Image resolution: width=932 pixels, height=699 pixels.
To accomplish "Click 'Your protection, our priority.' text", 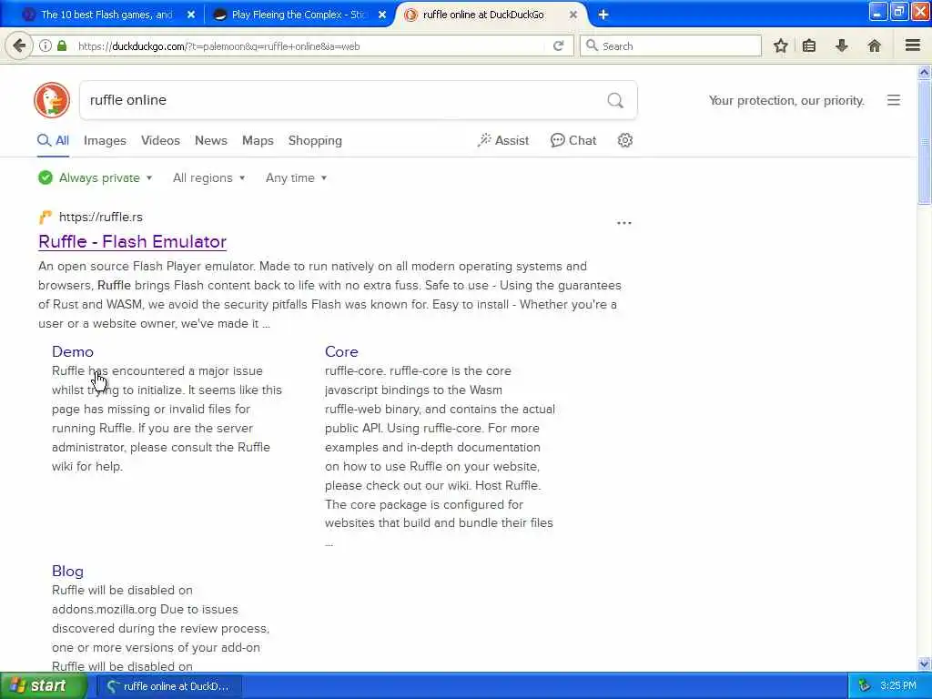I will click(x=786, y=100).
